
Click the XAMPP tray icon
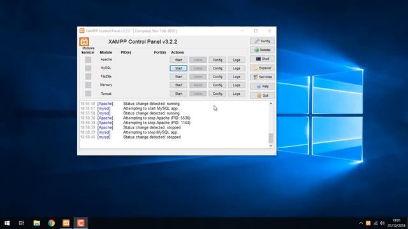point(368,223)
